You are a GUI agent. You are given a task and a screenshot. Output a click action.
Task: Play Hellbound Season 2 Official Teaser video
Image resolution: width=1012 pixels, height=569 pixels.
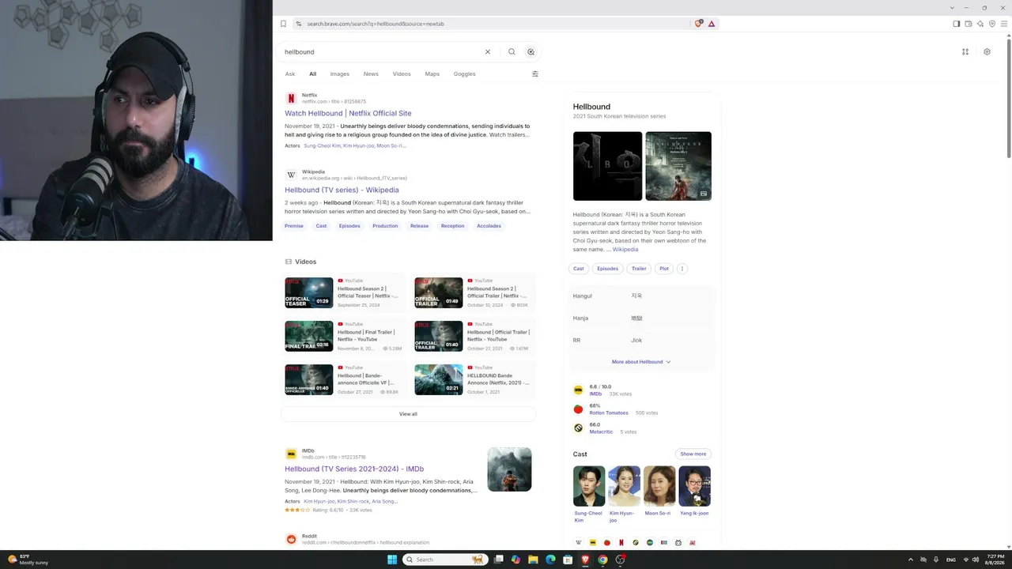point(309,293)
